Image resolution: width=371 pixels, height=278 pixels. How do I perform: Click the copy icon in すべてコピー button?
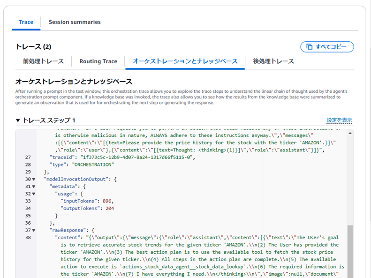click(310, 47)
